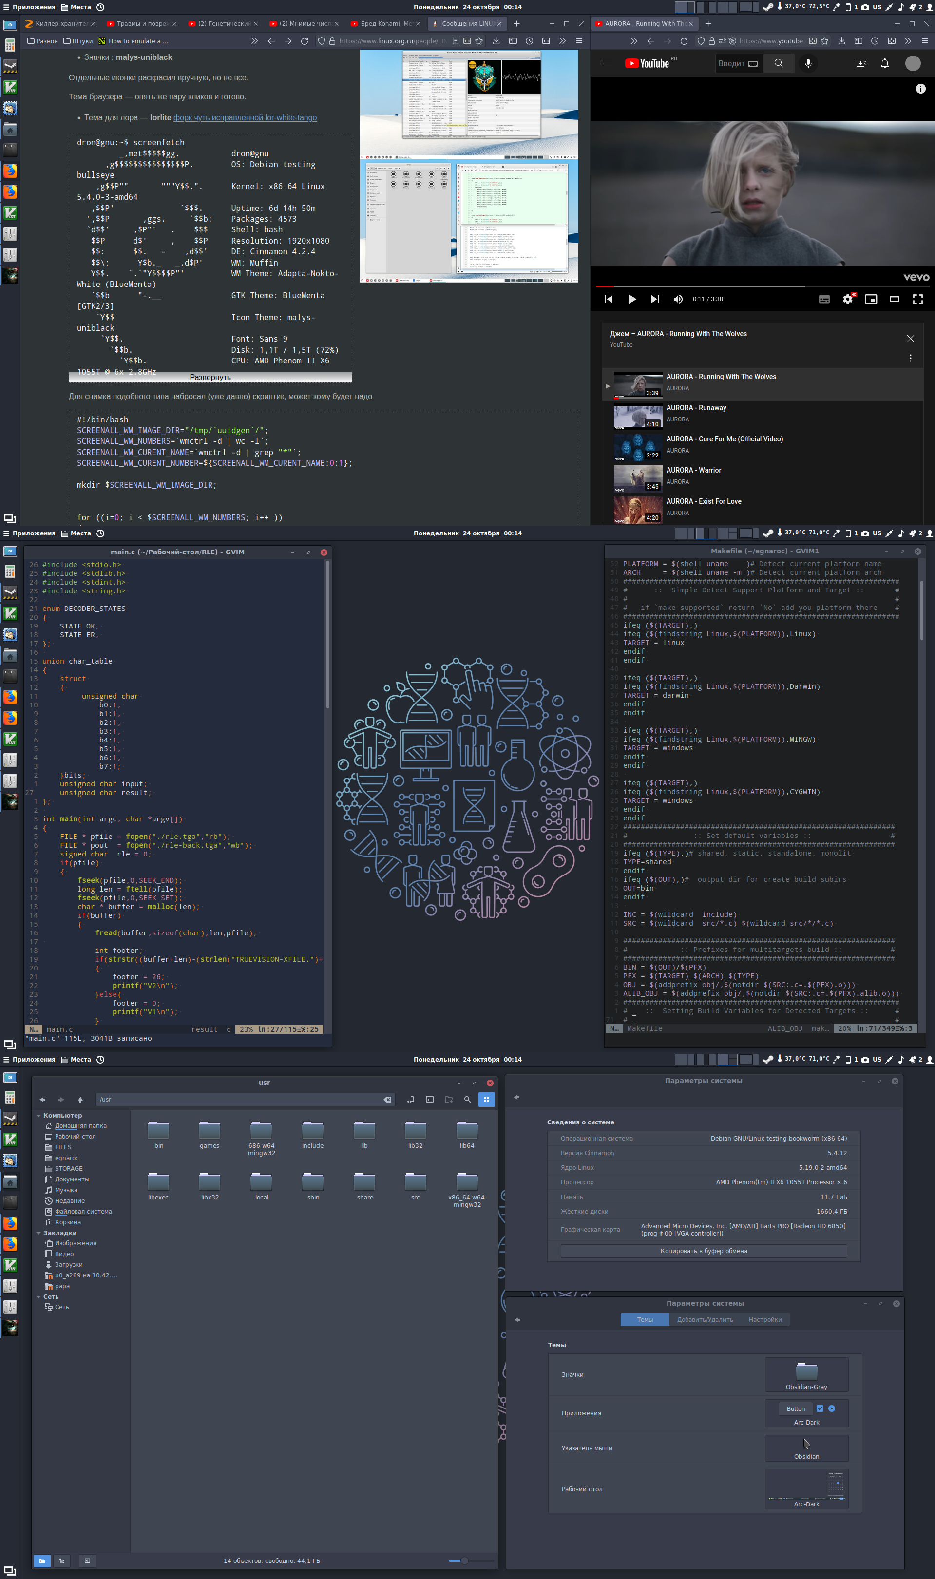935x1579 pixels.
Task: Open Штуки bookmarks folder
Action: pos(78,41)
